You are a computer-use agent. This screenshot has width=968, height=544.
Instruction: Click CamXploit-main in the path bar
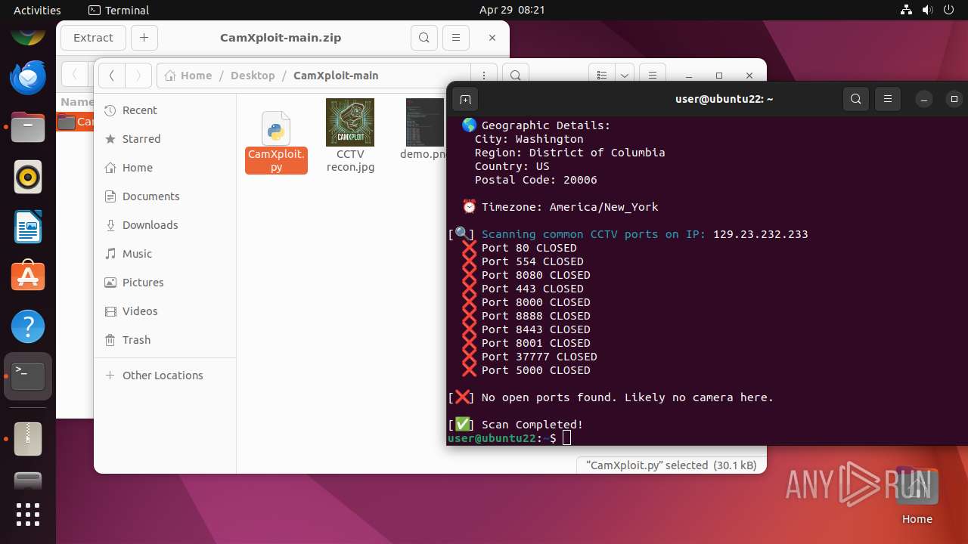(336, 76)
